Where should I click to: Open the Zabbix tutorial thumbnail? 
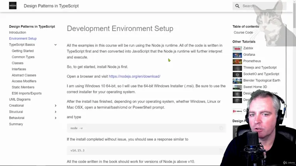pos(237,49)
